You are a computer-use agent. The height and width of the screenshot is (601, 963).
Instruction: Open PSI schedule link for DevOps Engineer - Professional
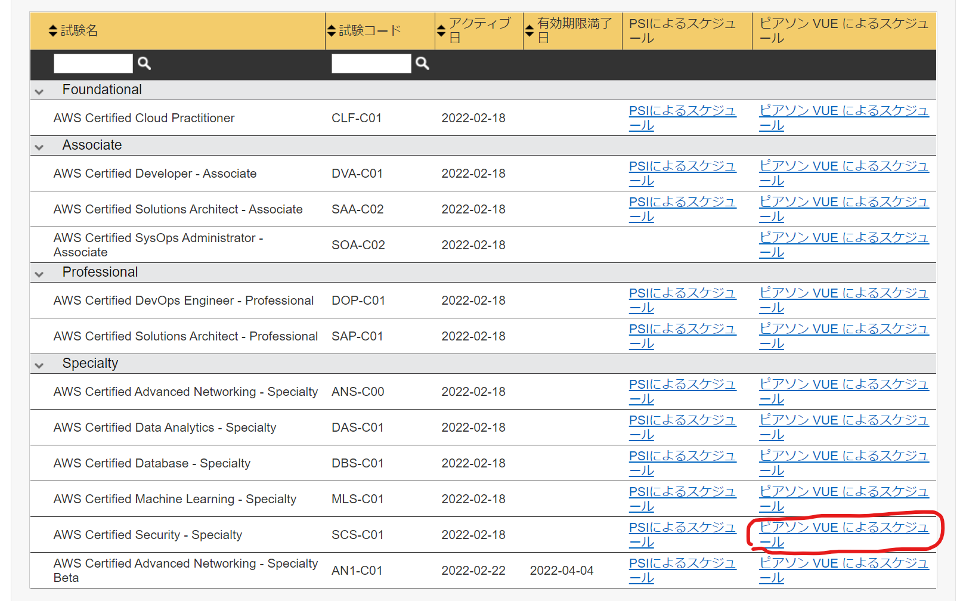[683, 300]
